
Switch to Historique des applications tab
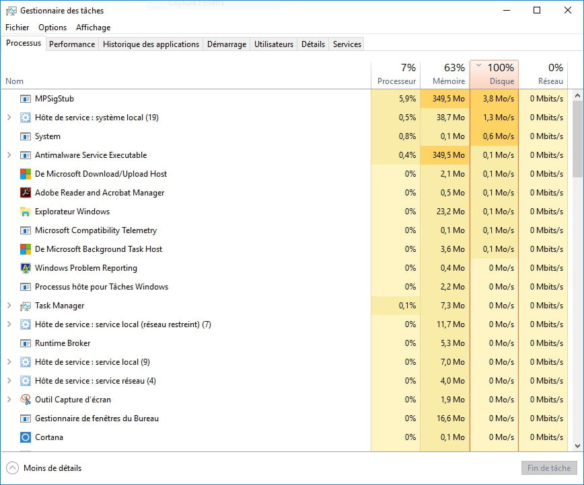[x=151, y=44]
